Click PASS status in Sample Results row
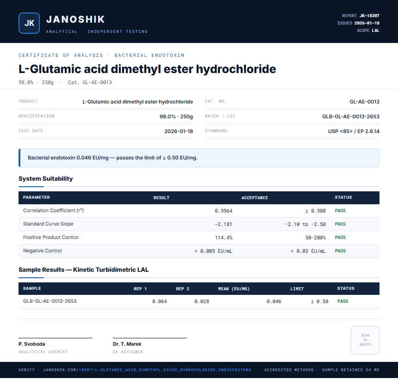Viewport: 398px width, 391px height. coord(342,301)
